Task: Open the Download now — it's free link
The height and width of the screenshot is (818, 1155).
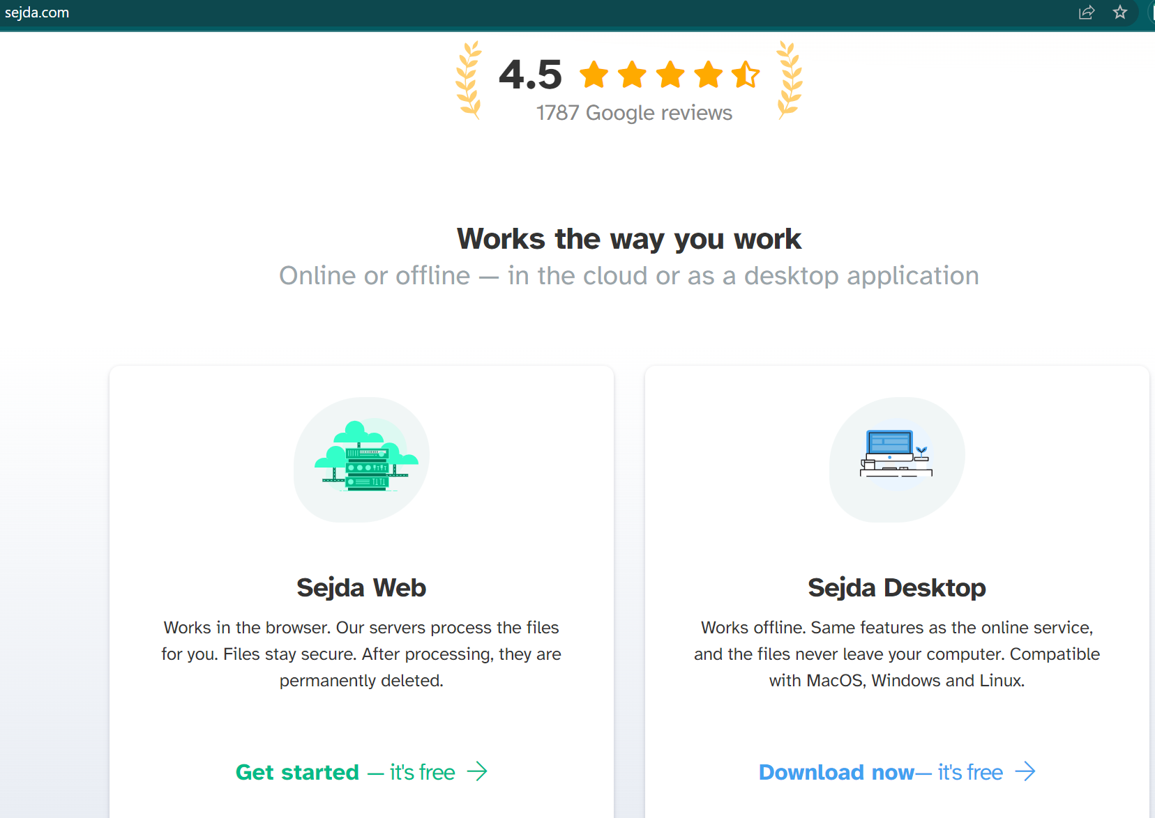Action: point(897,772)
